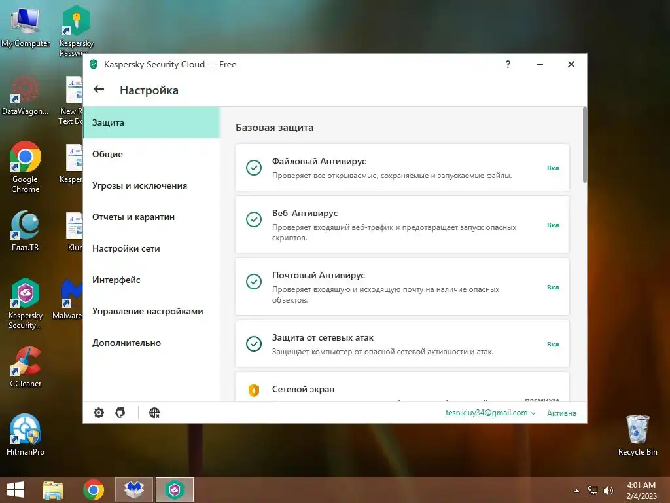The height and width of the screenshot is (503, 670).
Task: Open Malwarebytes desktop shortcut
Action: (67, 299)
